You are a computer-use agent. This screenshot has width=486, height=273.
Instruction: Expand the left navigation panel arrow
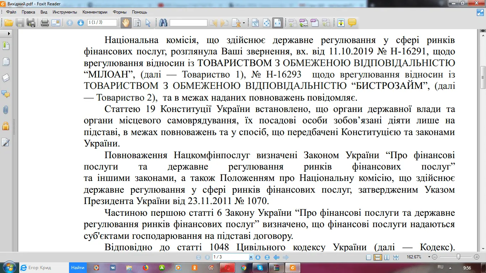pos(9,33)
